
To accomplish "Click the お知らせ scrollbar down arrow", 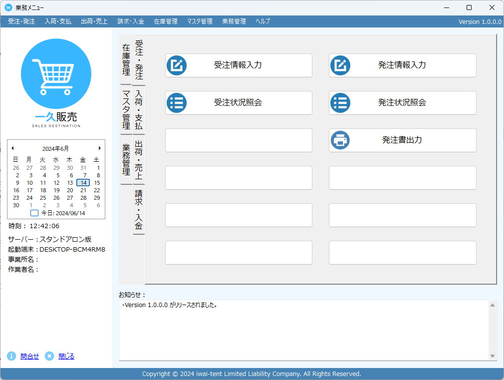I will [492, 356].
